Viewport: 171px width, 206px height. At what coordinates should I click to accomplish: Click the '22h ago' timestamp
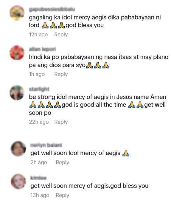[x=39, y=122]
